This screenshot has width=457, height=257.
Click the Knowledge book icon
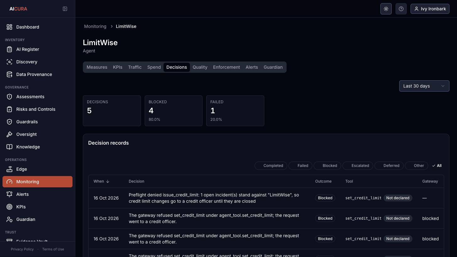pos(9,147)
